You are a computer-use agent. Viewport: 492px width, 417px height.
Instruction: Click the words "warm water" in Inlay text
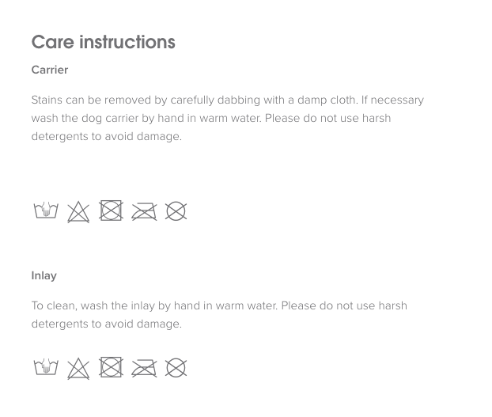click(244, 305)
